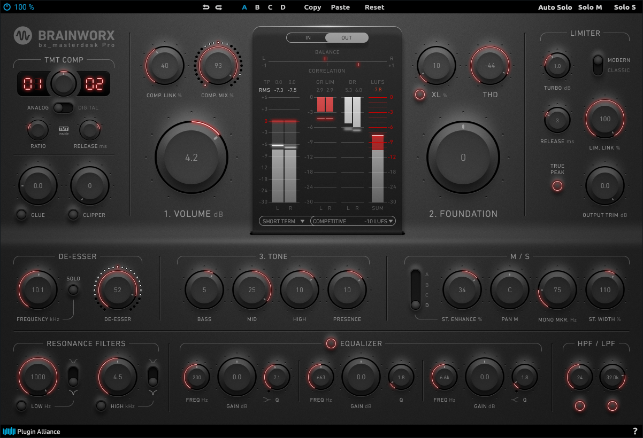Click the Brainworx logo icon
643x438 pixels.
point(22,36)
